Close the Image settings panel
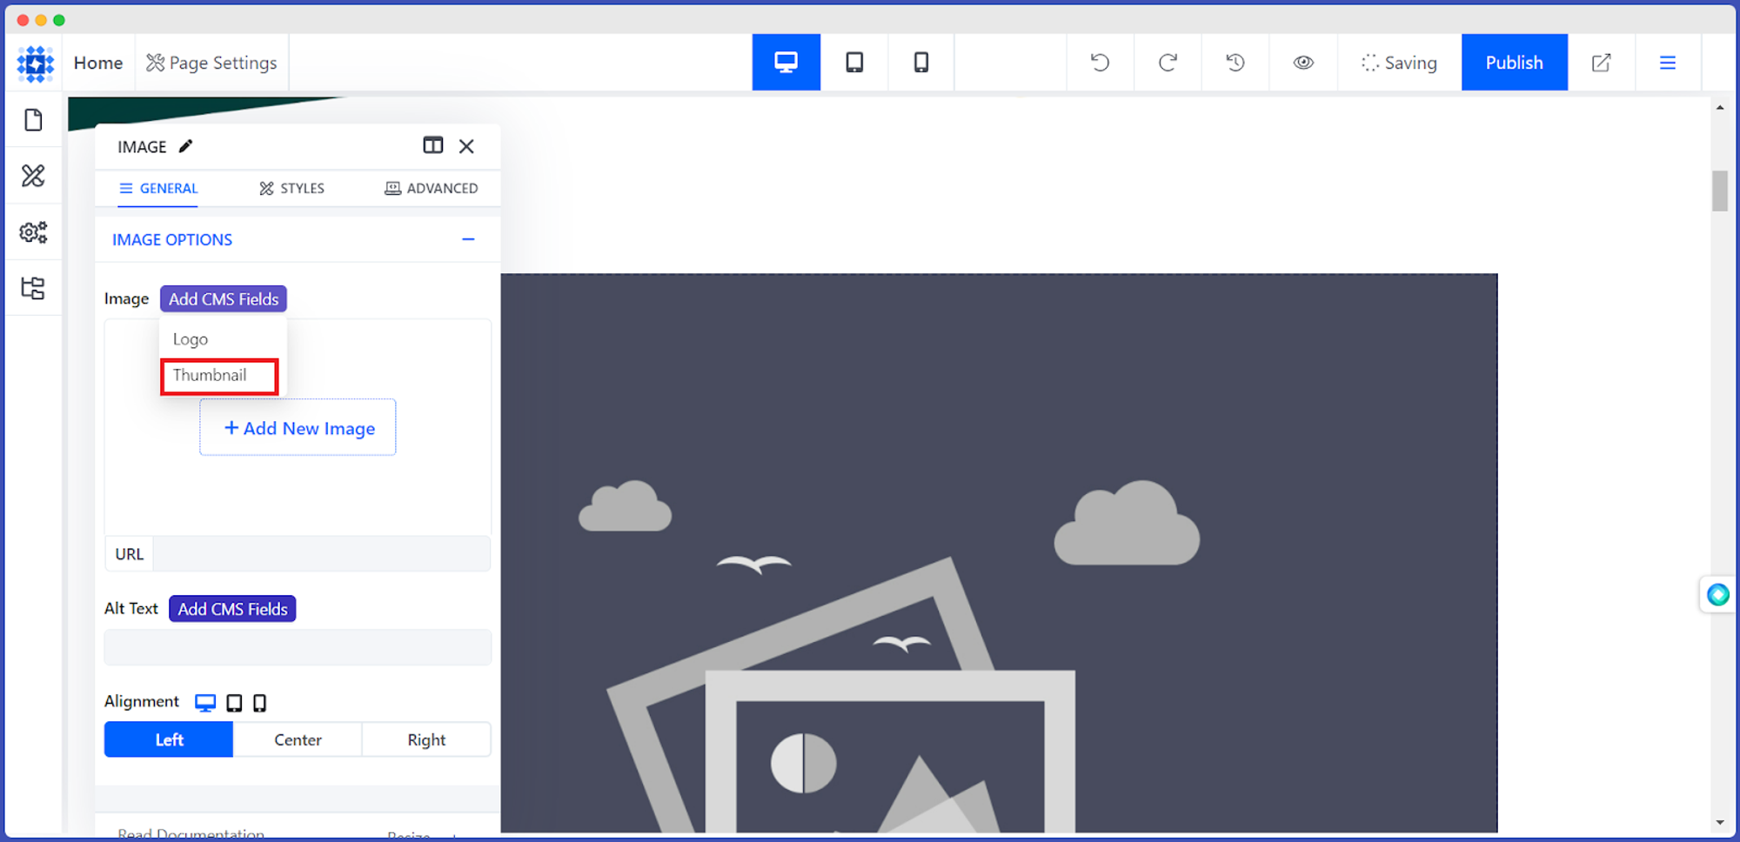The height and width of the screenshot is (842, 1740). coord(466,146)
